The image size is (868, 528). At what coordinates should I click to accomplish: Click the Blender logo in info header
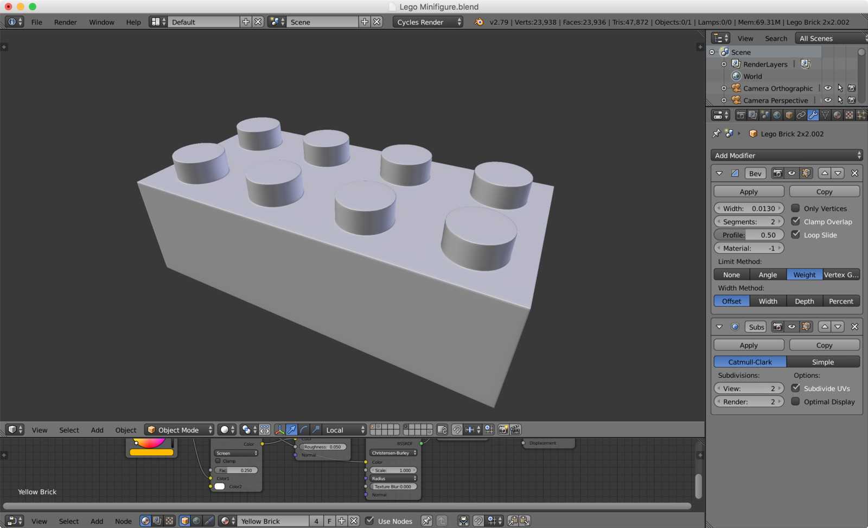click(x=478, y=22)
